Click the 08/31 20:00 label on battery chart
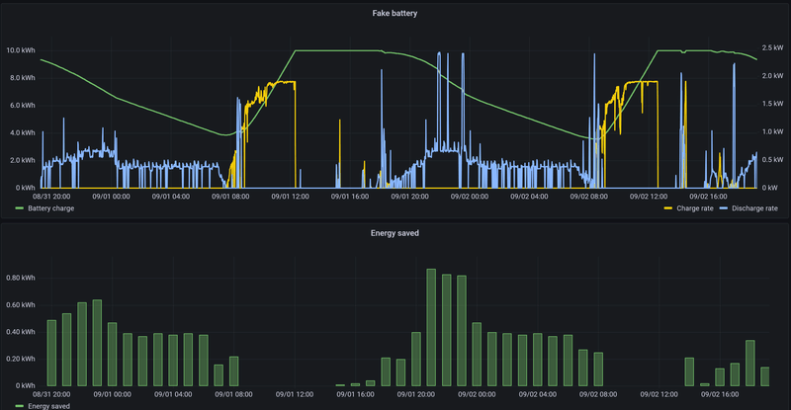This screenshot has height=410, width=791. pos(51,197)
